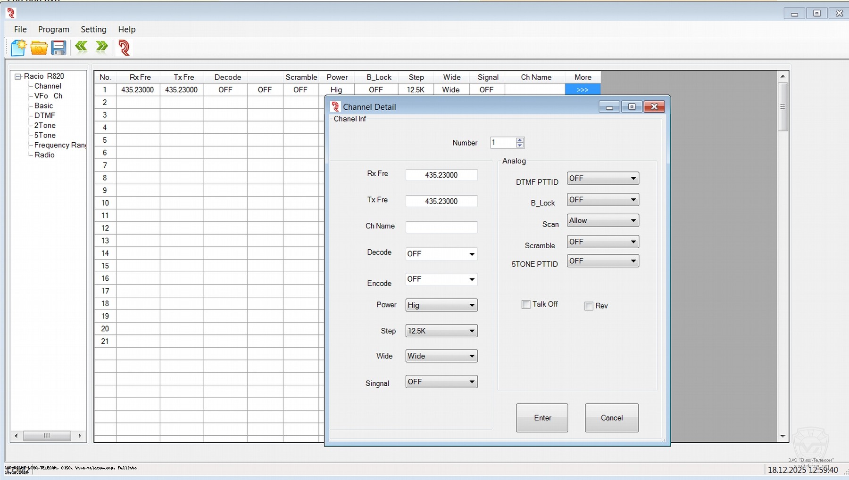Open the Program menu
Image resolution: width=849 pixels, height=480 pixels.
[x=53, y=29]
